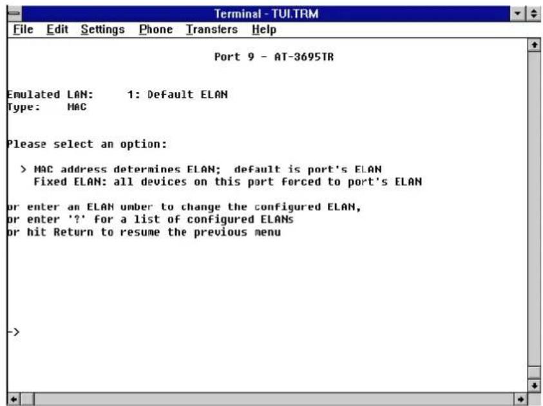Click 'or hit Return to resume' line

[144, 232]
